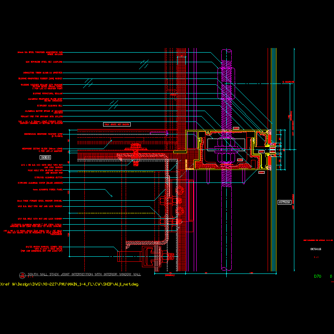Click the glass break-line symbol at top
The width and height of the screenshot is (334, 334).
[144, 64]
